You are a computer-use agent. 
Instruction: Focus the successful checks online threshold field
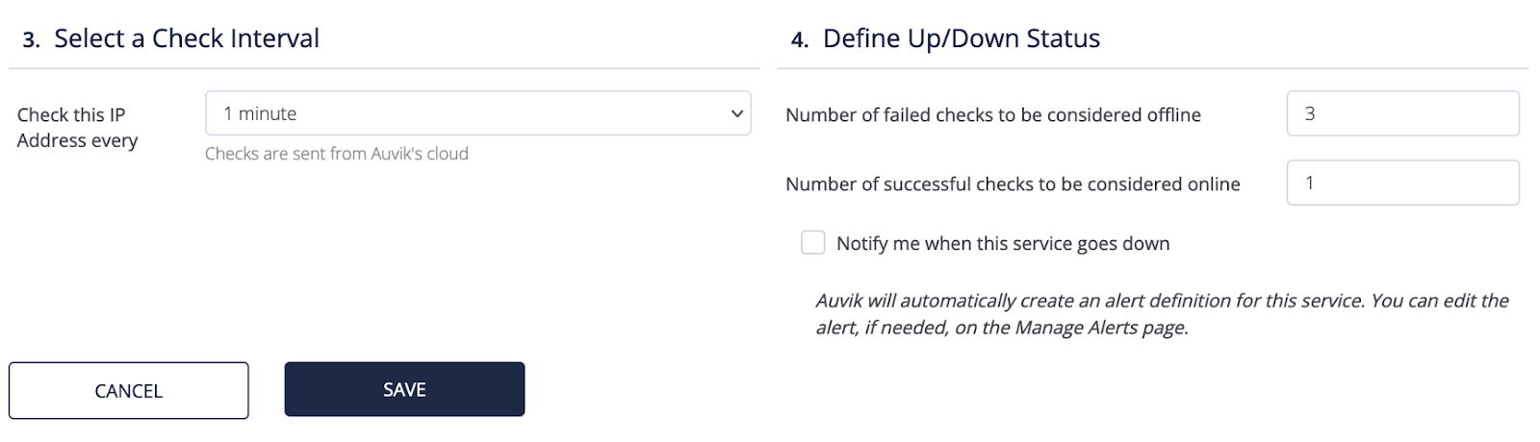pyautogui.click(x=1402, y=183)
